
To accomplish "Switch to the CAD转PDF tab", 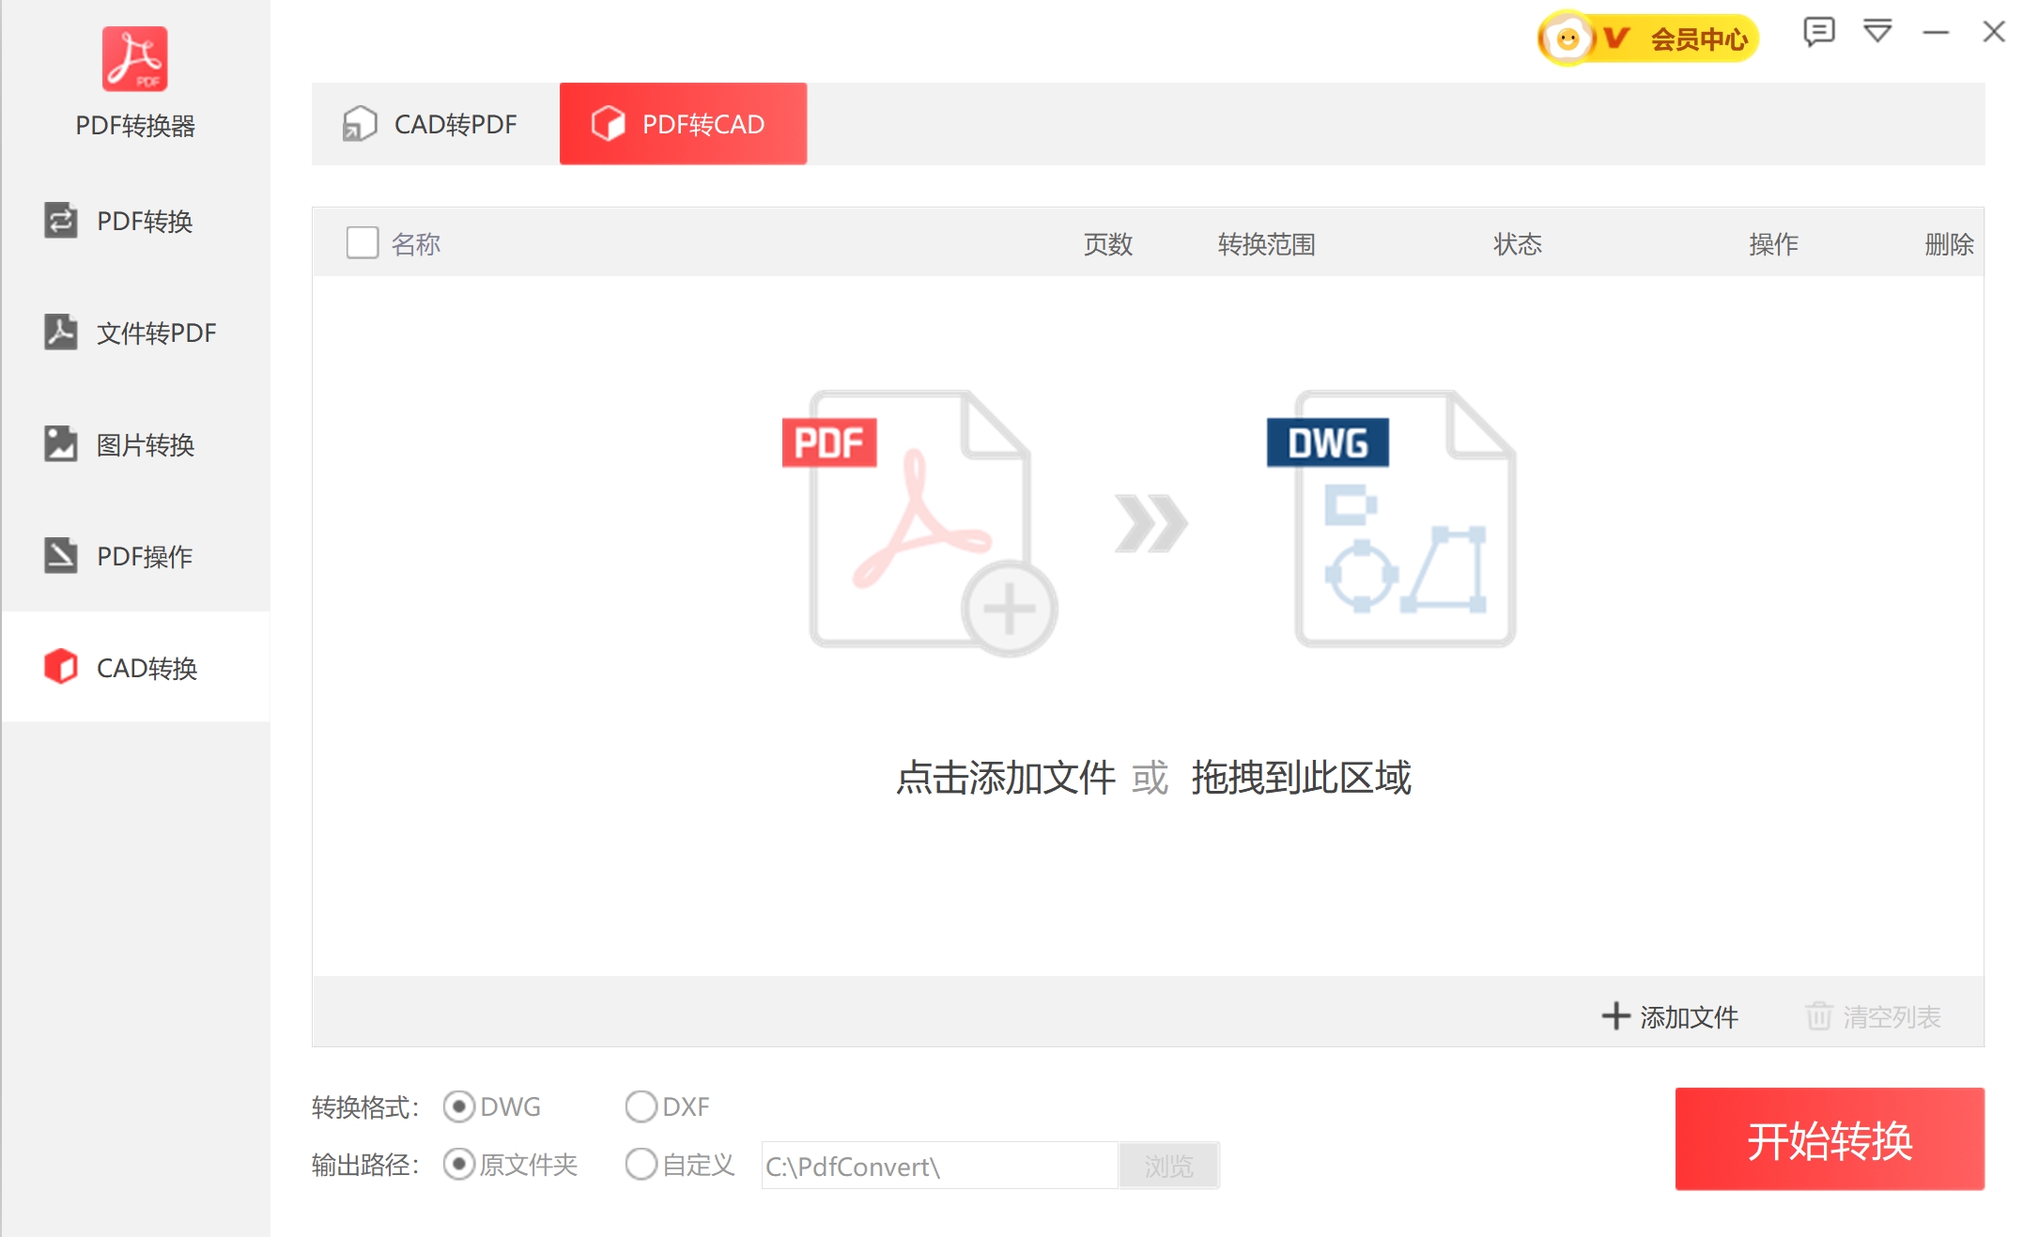I will [x=436, y=124].
